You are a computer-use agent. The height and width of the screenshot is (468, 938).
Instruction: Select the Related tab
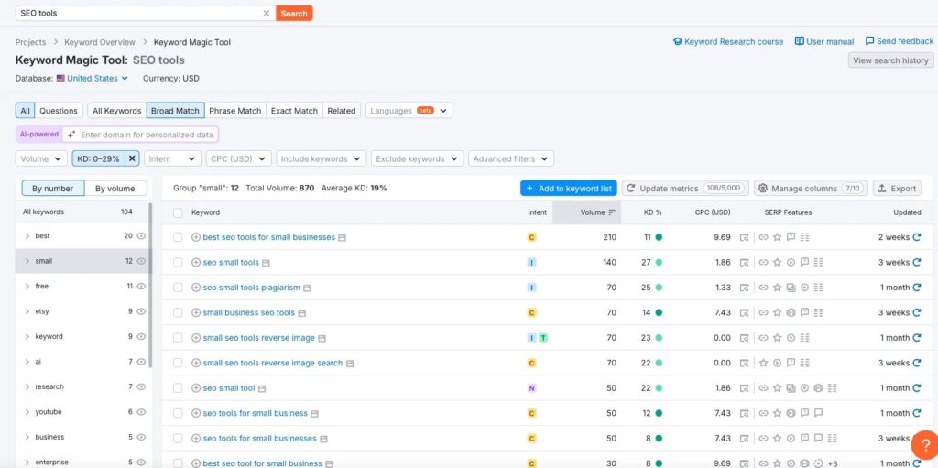click(x=342, y=111)
